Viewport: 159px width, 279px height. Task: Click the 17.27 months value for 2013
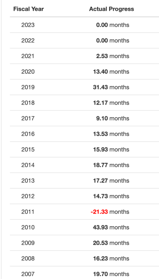pyautogui.click(x=111, y=180)
